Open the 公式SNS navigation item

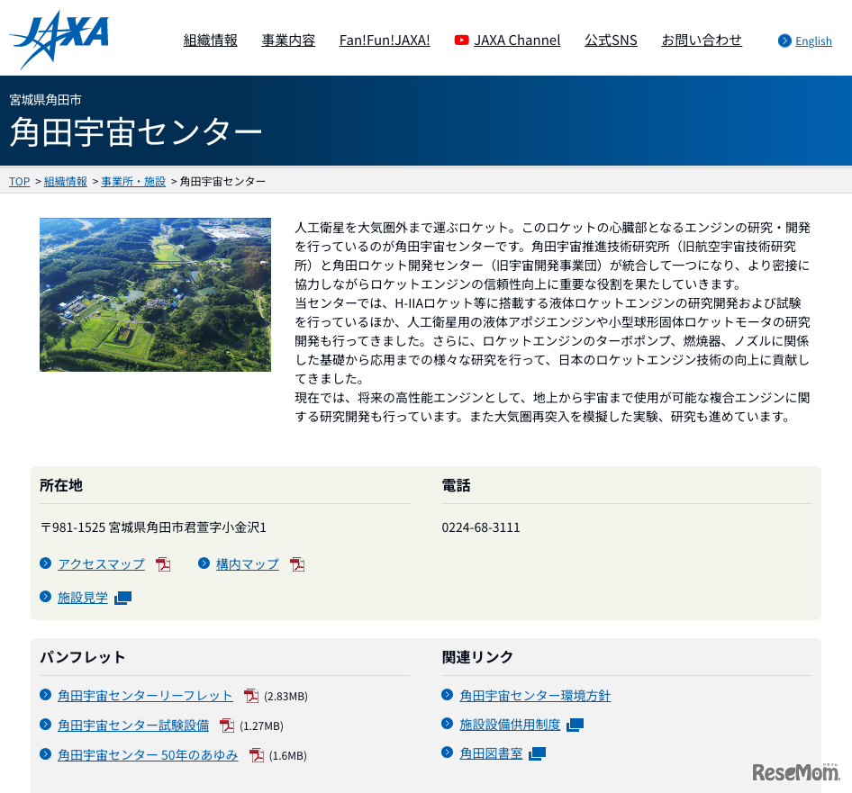(611, 41)
